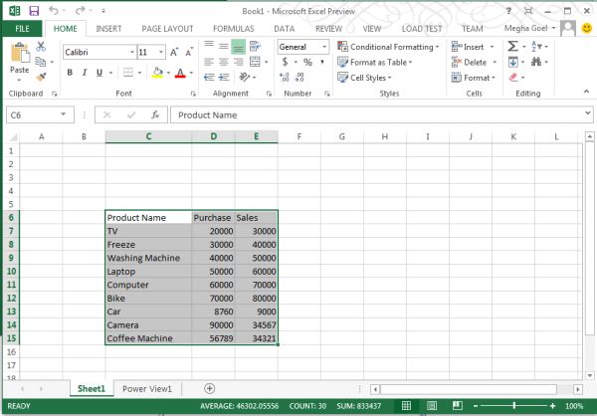Screen dimensions: 597x416
Task: Toggle Bold formatting
Action: coord(71,73)
